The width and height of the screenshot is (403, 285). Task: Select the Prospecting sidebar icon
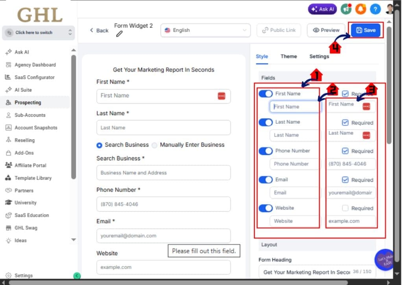click(x=9, y=103)
